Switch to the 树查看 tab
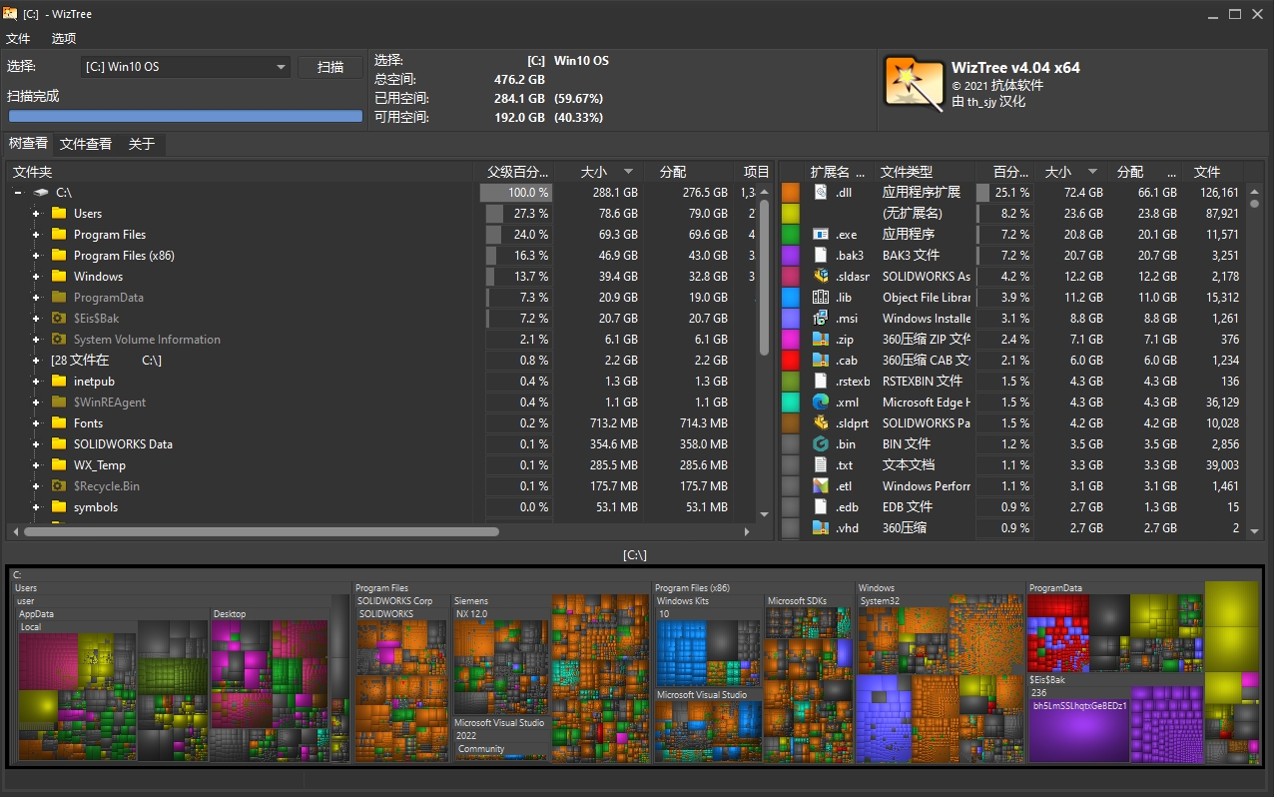The height and width of the screenshot is (797, 1274). [x=28, y=144]
